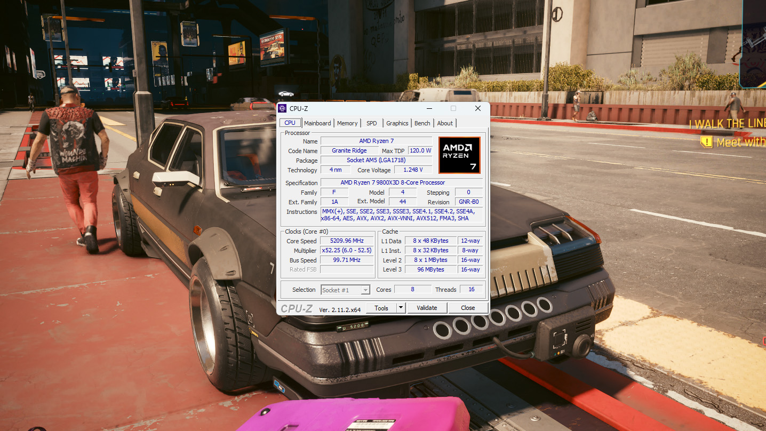Click the Ver. 2.11.2.x64 version text
This screenshot has height=431, width=766.
340,309
